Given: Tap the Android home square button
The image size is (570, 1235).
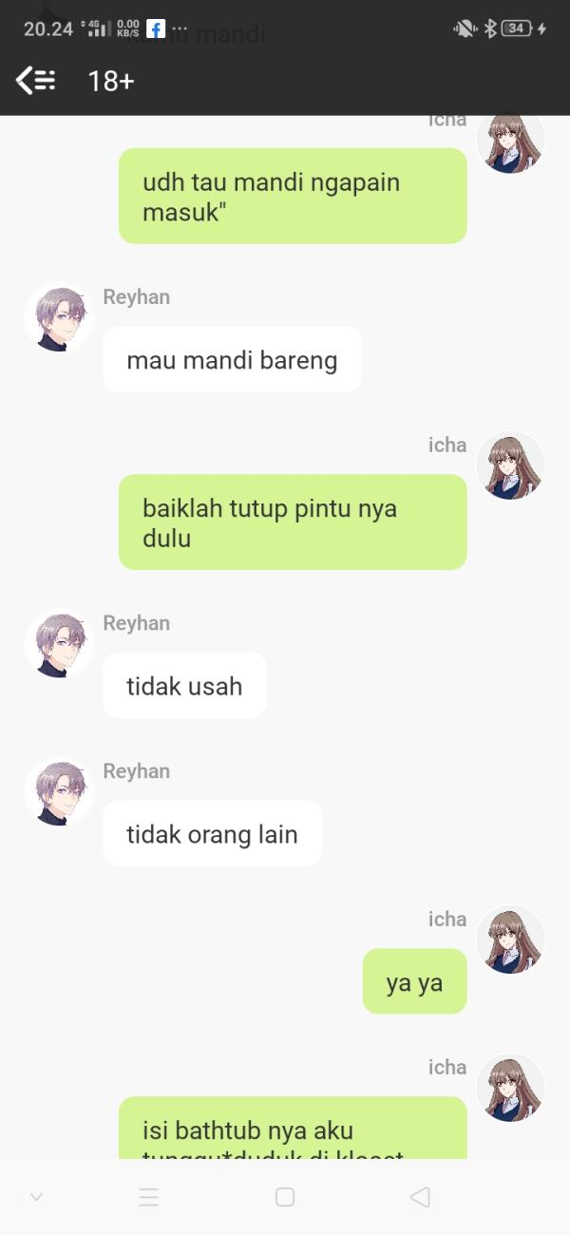Looking at the screenshot, I should (285, 1197).
